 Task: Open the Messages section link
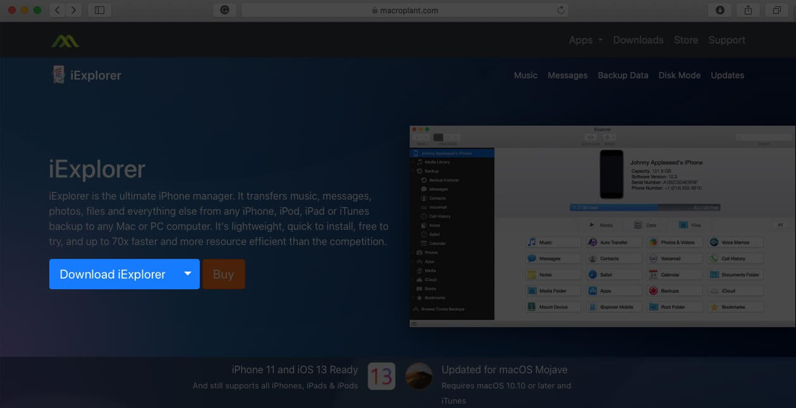tap(567, 75)
